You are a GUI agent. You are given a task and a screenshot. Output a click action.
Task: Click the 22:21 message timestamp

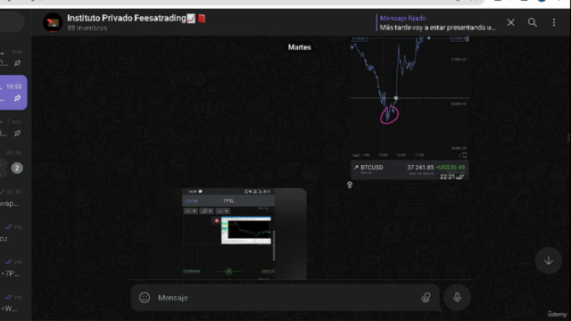pyautogui.click(x=447, y=177)
